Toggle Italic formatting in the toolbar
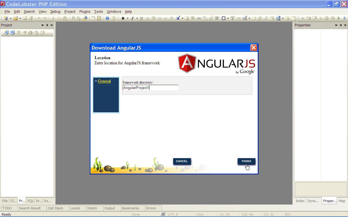 pyautogui.click(x=132, y=18)
